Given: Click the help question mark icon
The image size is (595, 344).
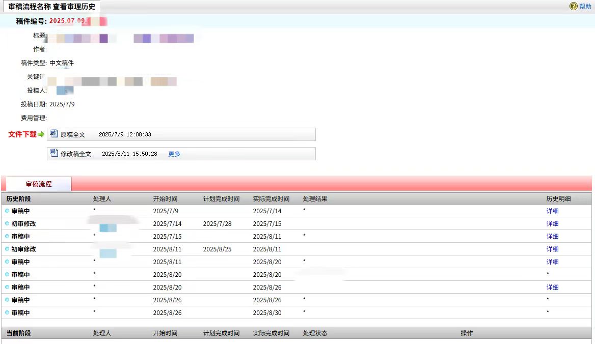Looking at the screenshot, I should click(x=573, y=6).
